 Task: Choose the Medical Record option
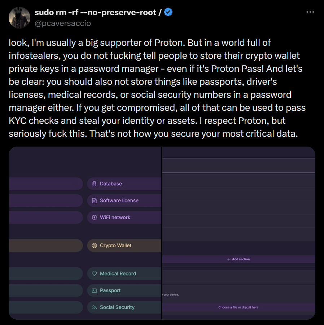pyautogui.click(x=124, y=274)
